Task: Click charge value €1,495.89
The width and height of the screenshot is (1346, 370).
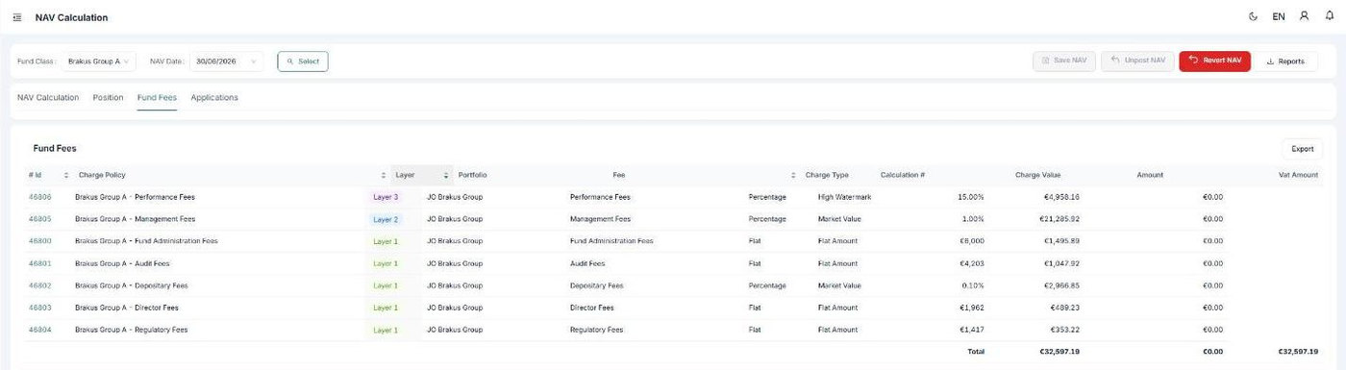Action: point(1062,241)
